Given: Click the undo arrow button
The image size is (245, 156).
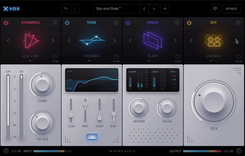Looking at the screenshot, I should 66,9.
